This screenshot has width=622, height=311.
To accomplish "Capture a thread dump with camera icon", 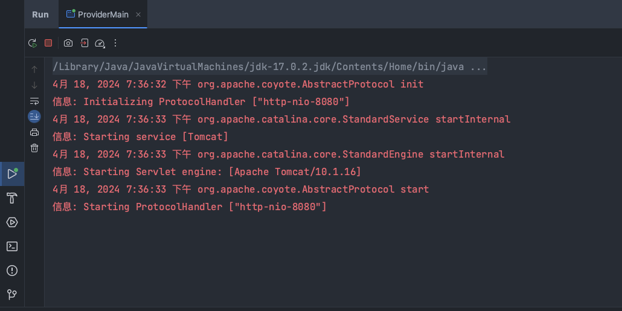I will click(68, 43).
